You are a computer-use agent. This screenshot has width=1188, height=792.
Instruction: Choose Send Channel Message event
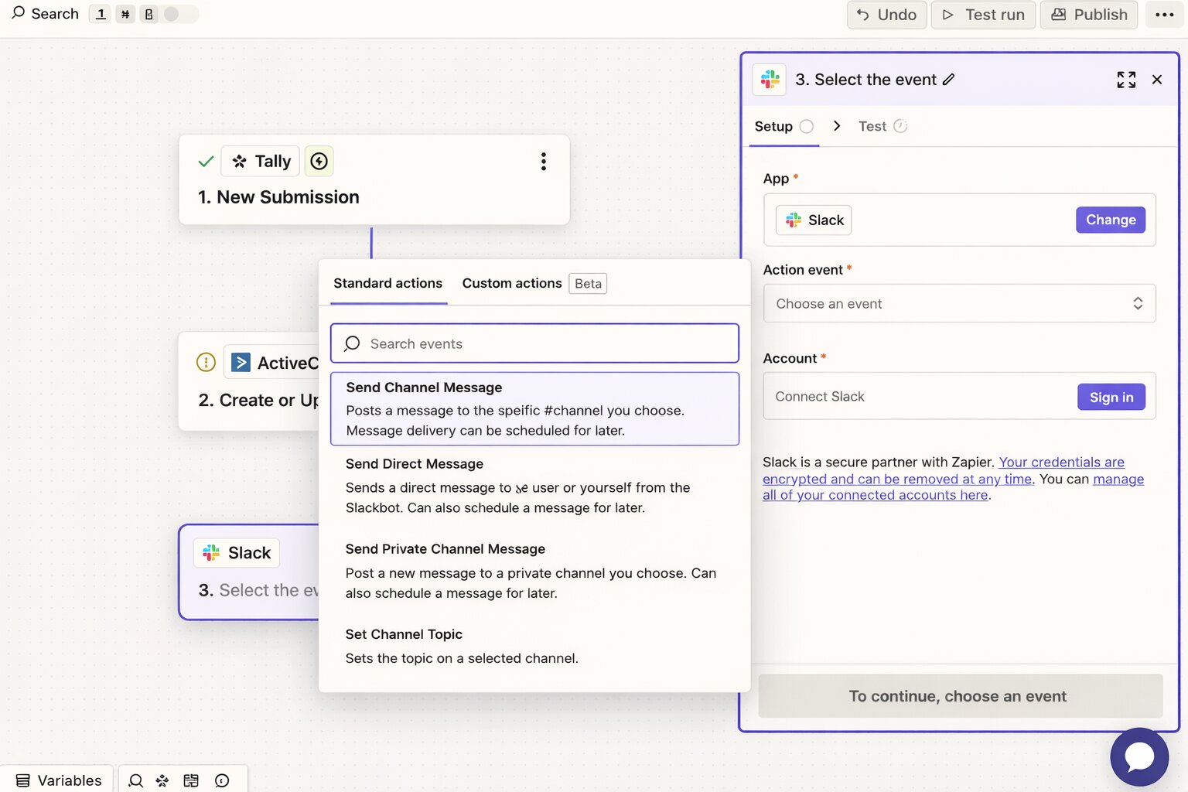pyautogui.click(x=534, y=408)
